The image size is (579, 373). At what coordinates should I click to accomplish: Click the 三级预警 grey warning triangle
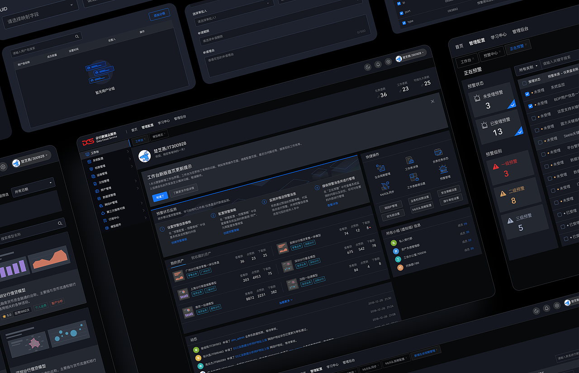[511, 220]
